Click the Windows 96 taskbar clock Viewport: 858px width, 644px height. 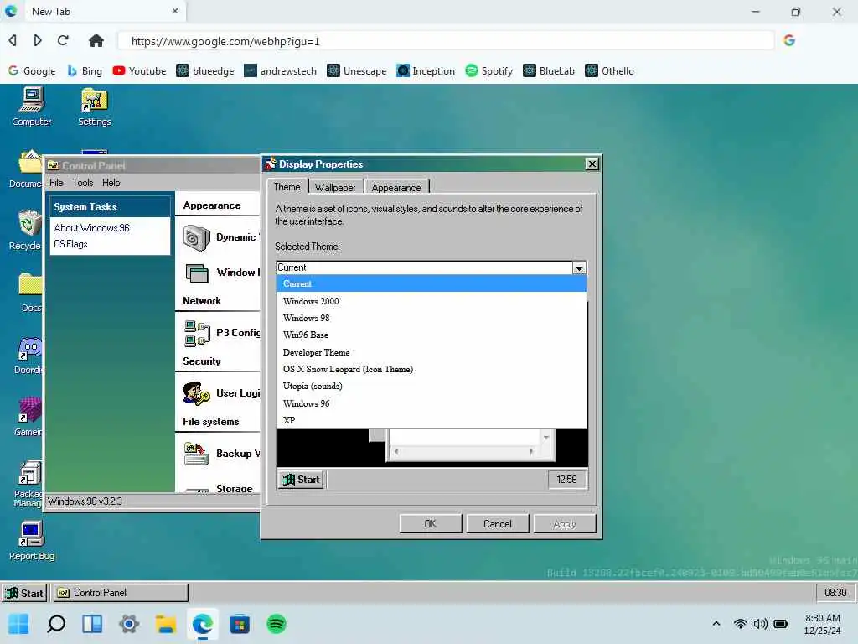(x=835, y=593)
